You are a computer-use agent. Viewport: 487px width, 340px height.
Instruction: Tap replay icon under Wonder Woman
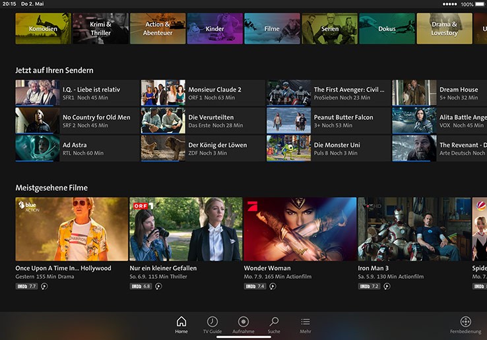[273, 287]
